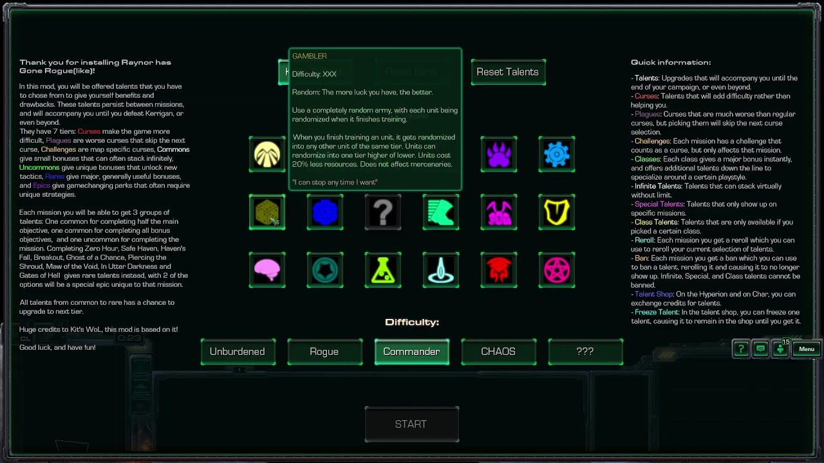The width and height of the screenshot is (824, 463).
Task: Select the ??? mystery difficulty
Action: click(x=585, y=352)
